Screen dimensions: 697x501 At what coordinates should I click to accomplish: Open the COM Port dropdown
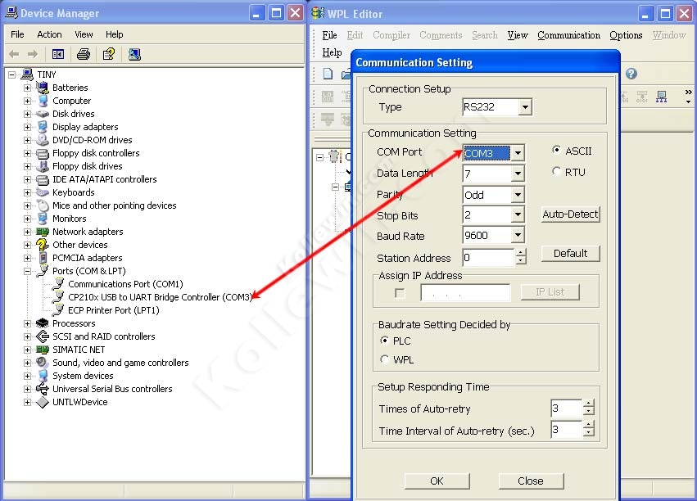[x=518, y=153]
